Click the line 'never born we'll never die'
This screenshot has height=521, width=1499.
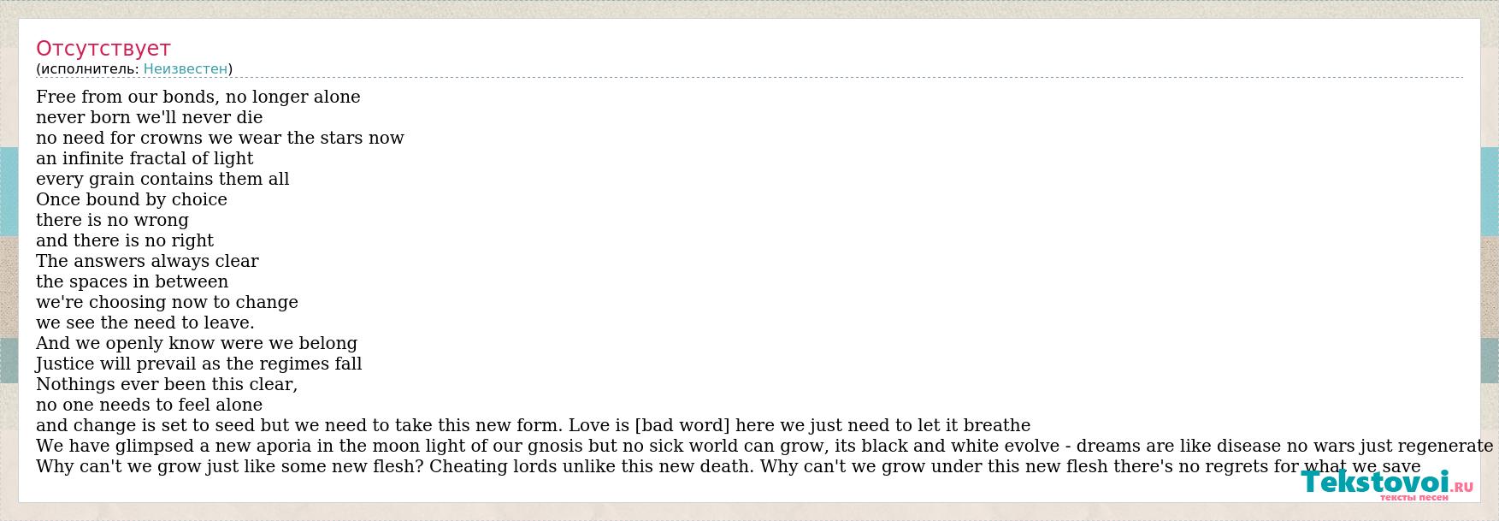[x=150, y=117]
